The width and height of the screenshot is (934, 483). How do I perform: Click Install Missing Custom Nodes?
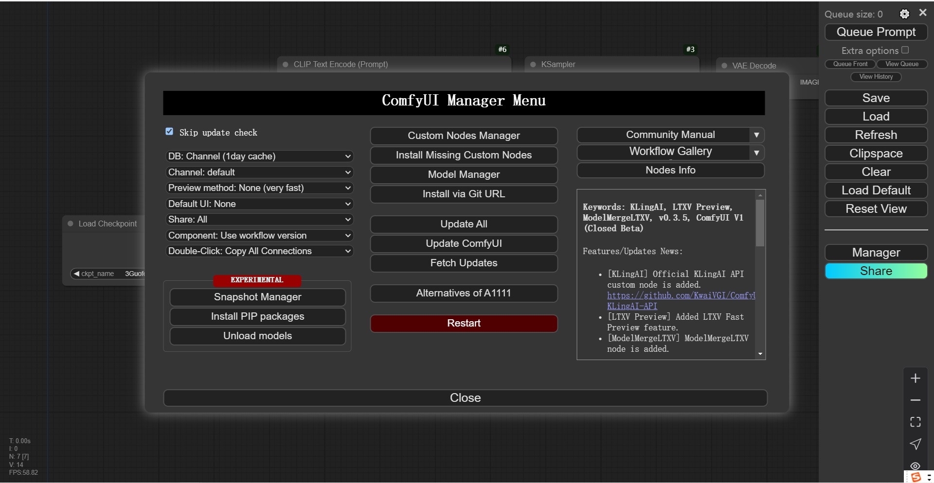click(x=464, y=155)
